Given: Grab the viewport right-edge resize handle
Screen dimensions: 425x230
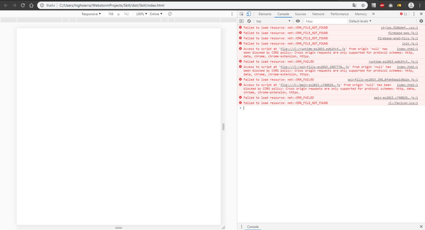Looking at the screenshot, I should (223, 127).
